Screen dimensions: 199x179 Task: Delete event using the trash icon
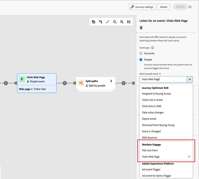[141, 28]
